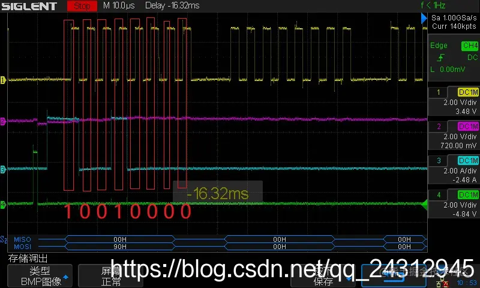Click the MISO decode row label

(22, 239)
